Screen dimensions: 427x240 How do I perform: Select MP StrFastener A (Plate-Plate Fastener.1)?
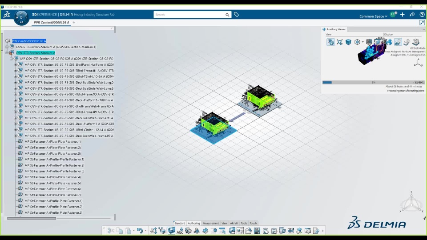[x=52, y=141]
